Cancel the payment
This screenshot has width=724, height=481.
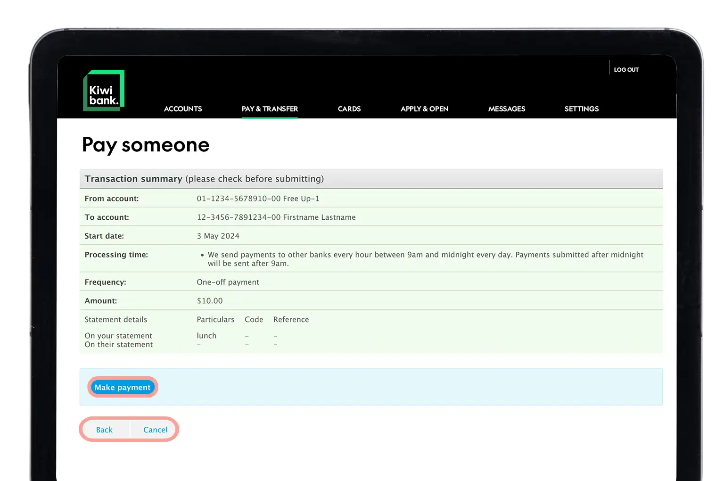[155, 430]
